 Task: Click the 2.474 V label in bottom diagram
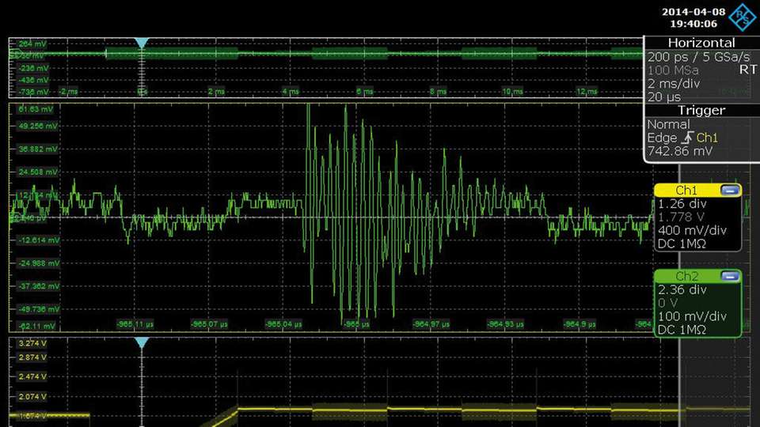32,376
